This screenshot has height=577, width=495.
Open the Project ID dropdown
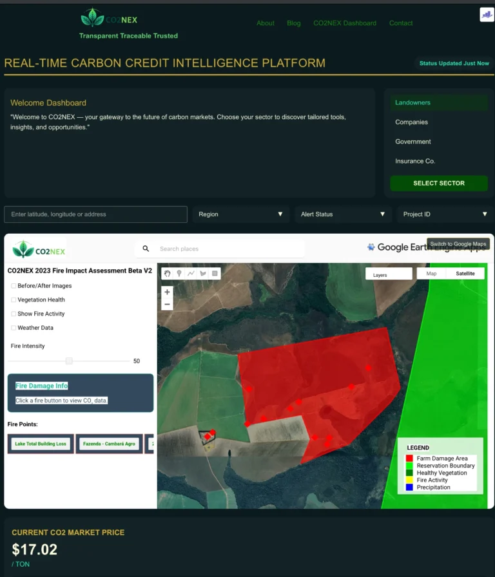pyautogui.click(x=445, y=214)
